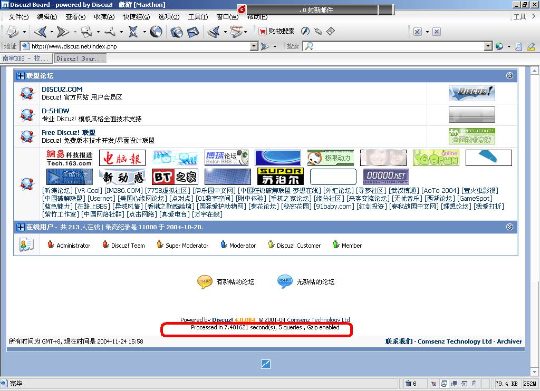This screenshot has width=540, height=391.
Task: Click the DISCUZ.COM forum row icon
Action: pyautogui.click(x=27, y=93)
